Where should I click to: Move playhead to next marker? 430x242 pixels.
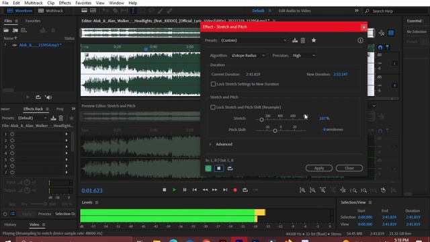[225, 190]
